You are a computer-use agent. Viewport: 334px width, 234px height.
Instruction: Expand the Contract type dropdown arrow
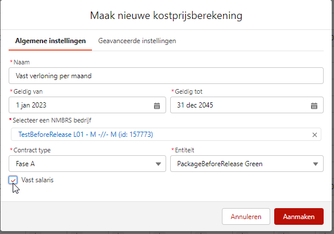click(158, 164)
